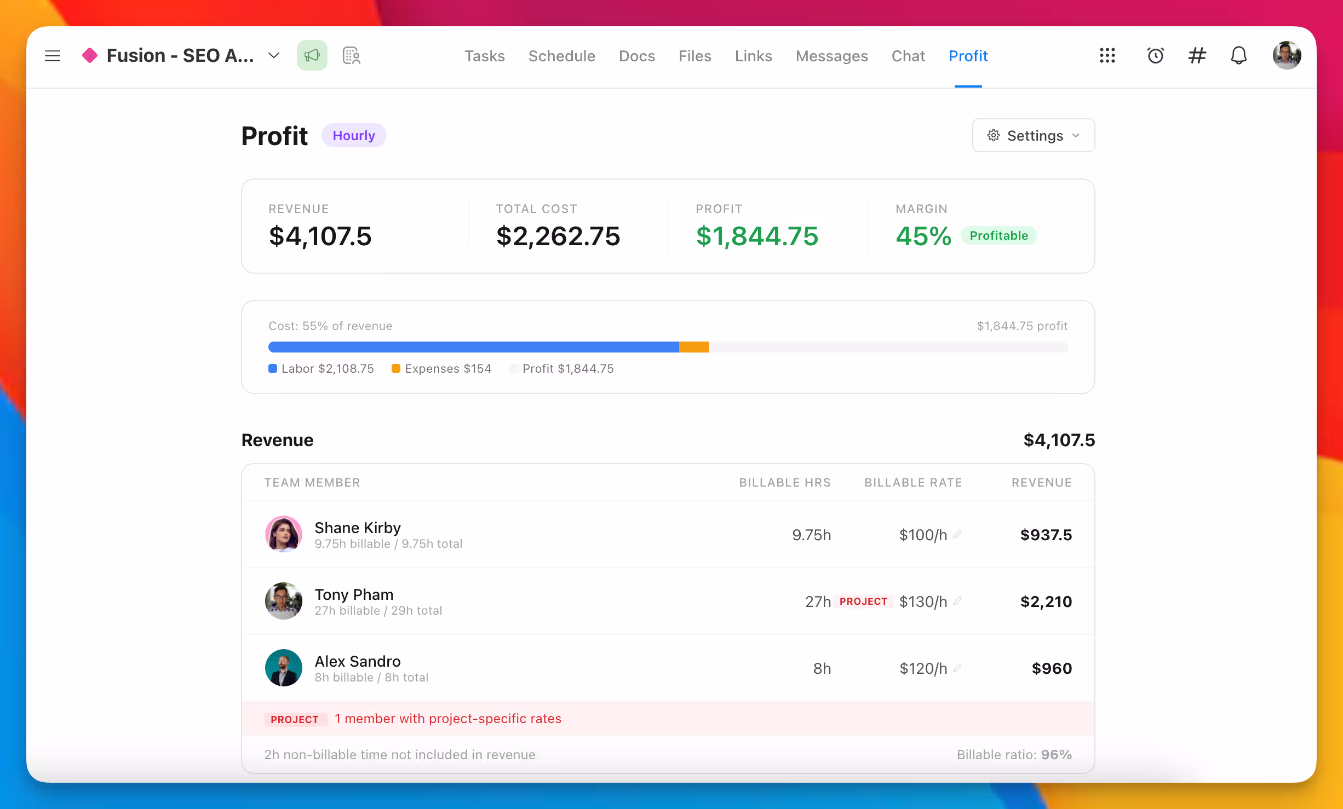The image size is (1343, 809).
Task: Click the Hourly billing type badge
Action: 353,135
